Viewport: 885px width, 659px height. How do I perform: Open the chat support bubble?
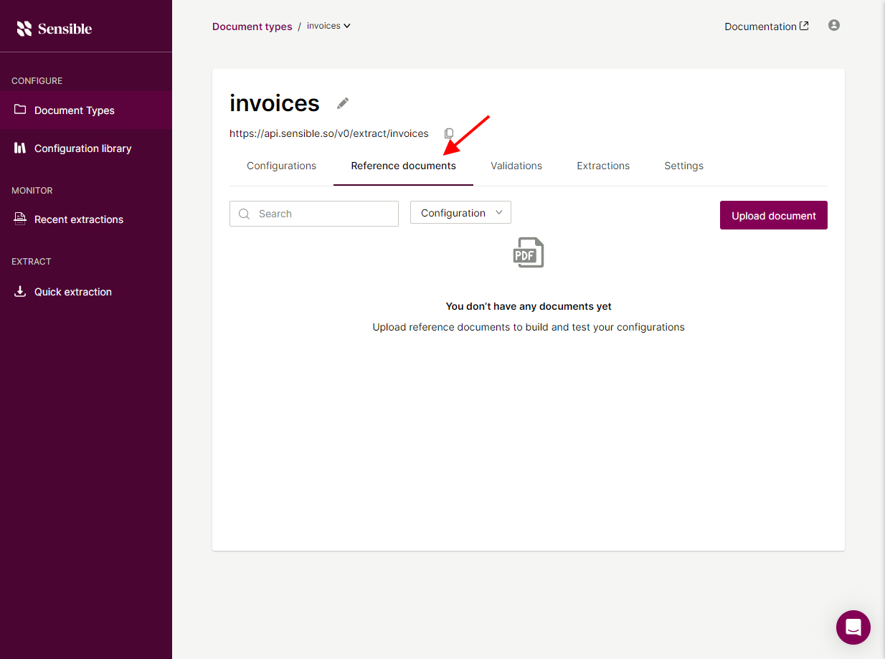click(853, 627)
